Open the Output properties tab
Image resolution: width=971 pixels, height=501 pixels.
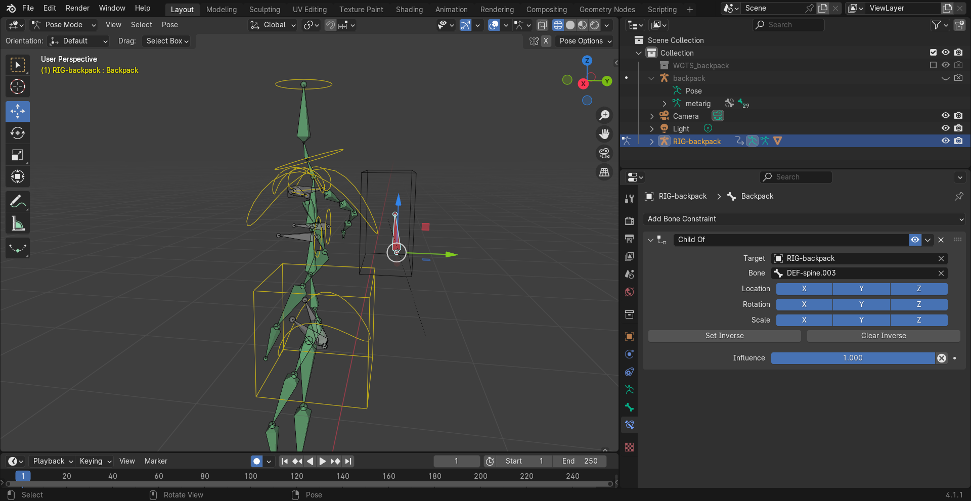629,239
